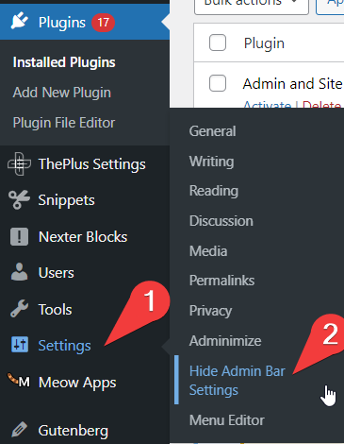Tick the select-all Plugin header checkbox
The height and width of the screenshot is (444, 344).
[218, 43]
